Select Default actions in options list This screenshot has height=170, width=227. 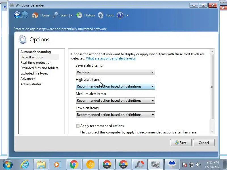click(32, 57)
